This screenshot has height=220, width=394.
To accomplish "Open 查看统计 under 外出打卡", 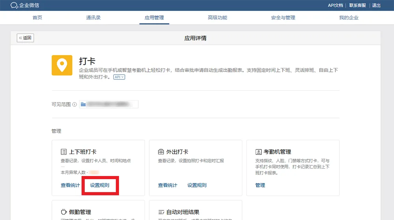I will (167, 185).
